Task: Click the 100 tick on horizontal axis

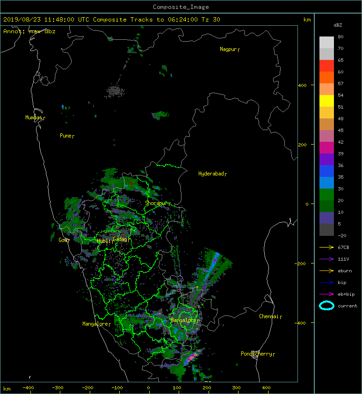Action: point(177,388)
